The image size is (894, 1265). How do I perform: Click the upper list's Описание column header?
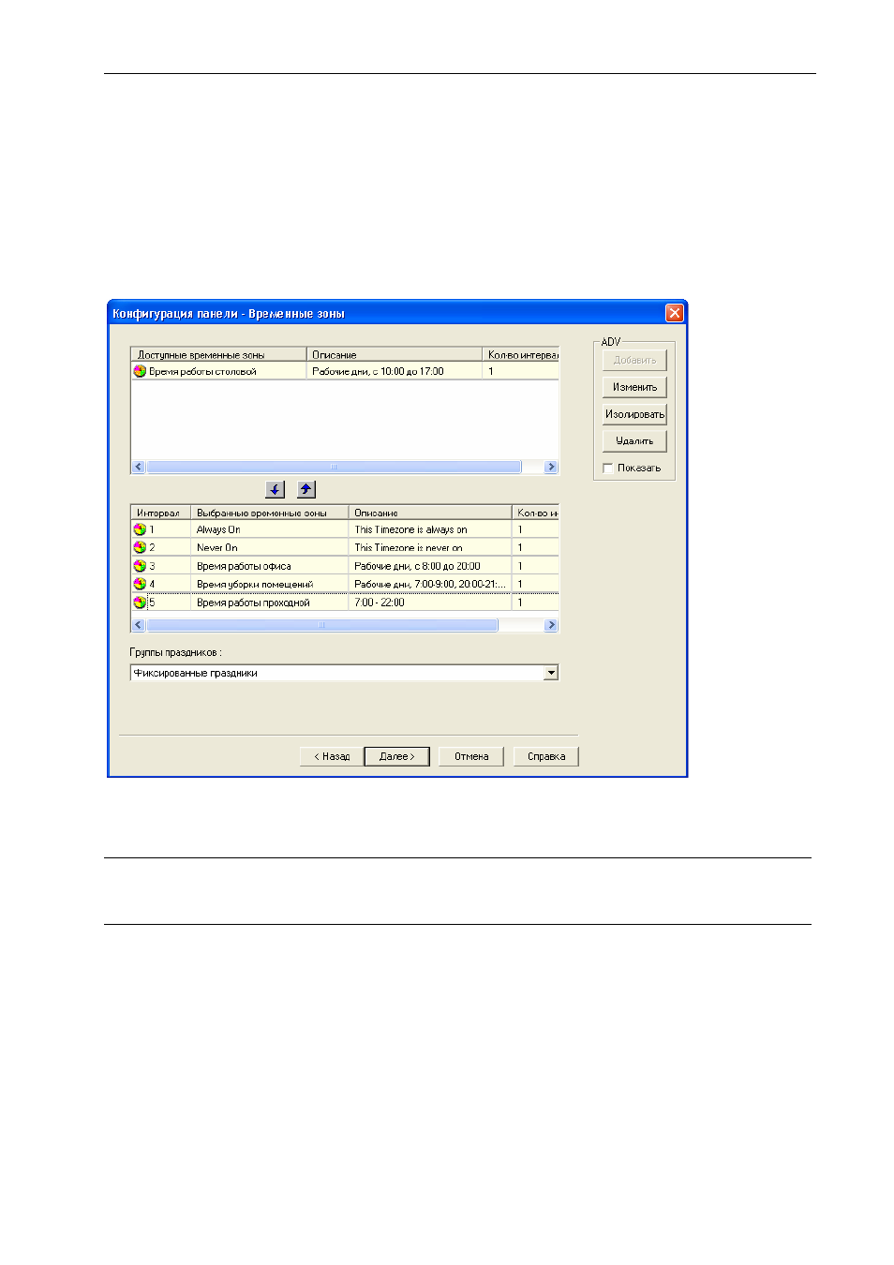395,354
